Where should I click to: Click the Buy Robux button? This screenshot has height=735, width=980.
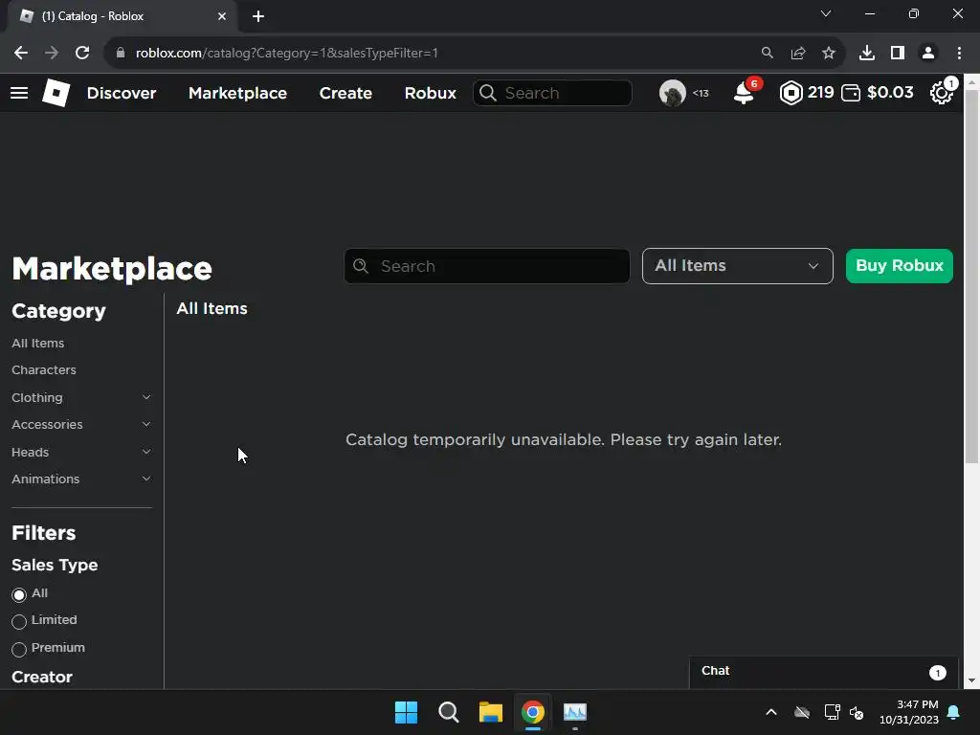(899, 266)
